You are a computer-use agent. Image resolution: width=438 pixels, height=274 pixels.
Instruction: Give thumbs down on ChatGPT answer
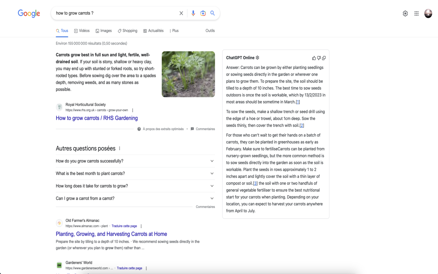tap(319, 58)
